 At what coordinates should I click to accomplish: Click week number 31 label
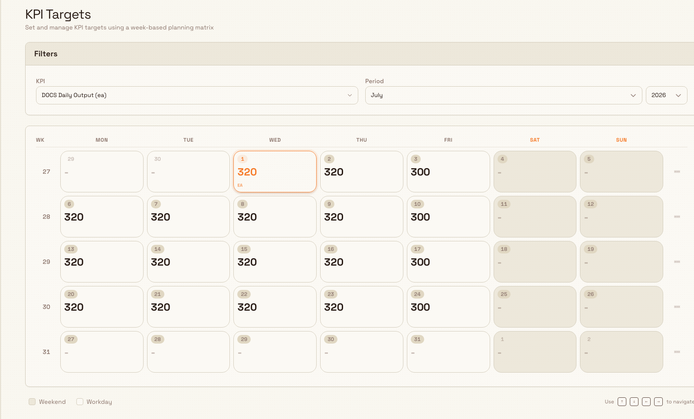tap(46, 352)
